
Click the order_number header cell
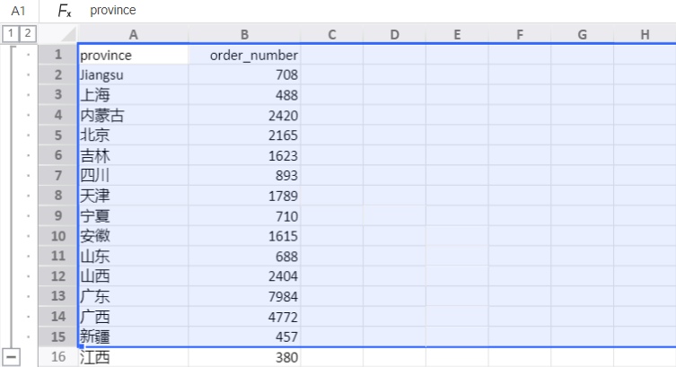tap(244, 55)
